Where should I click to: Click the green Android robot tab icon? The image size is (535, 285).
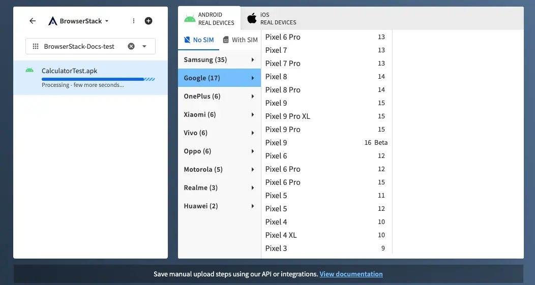coord(190,19)
